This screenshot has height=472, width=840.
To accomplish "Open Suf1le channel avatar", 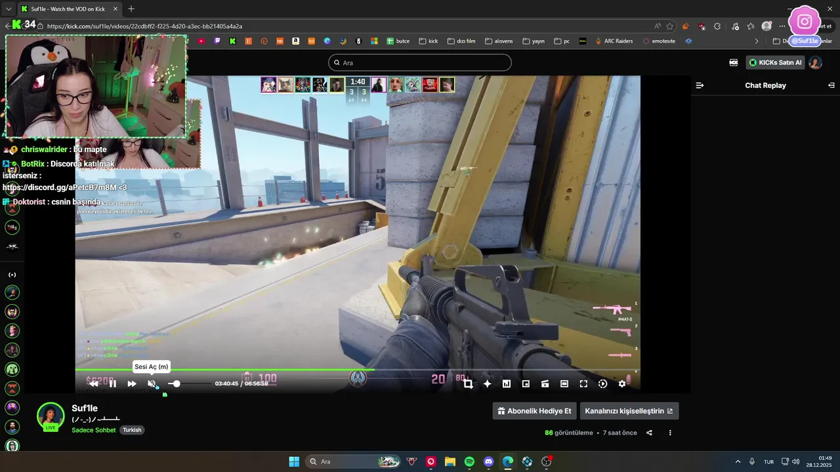I will click(x=51, y=416).
